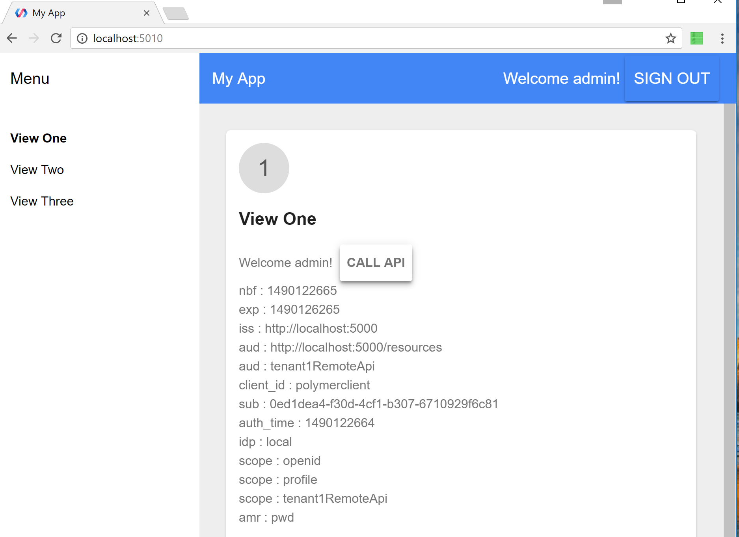Open the View One menu link
This screenshot has height=537, width=739.
click(x=38, y=138)
